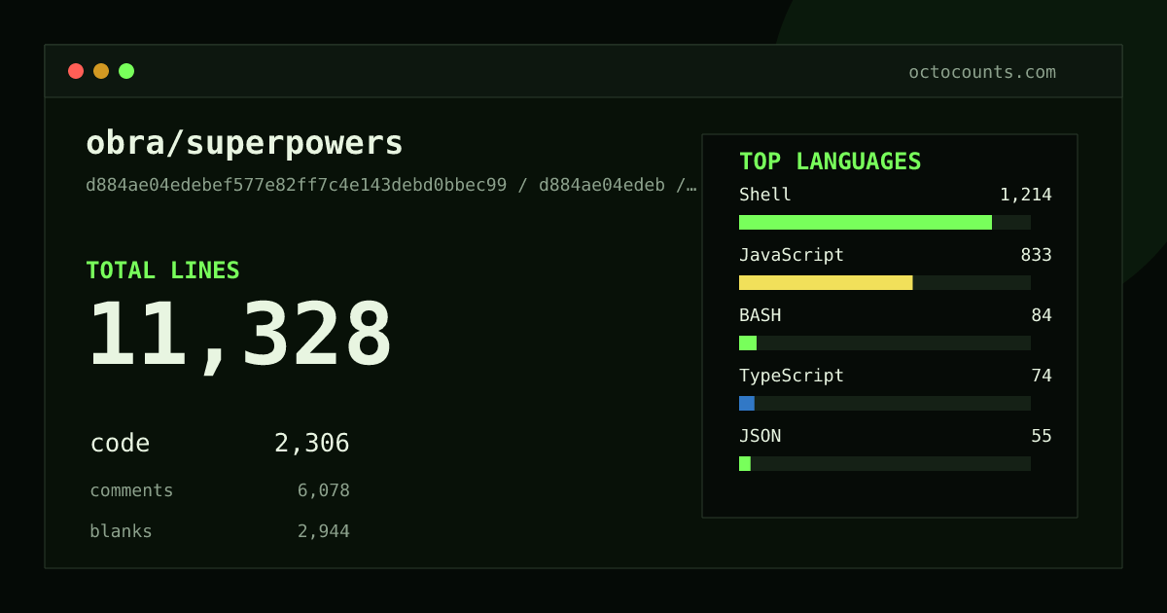The width and height of the screenshot is (1167, 613).
Task: Click the 55 JSON line count
Action: 1042,436
